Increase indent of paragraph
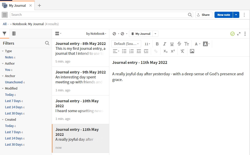 146,51
